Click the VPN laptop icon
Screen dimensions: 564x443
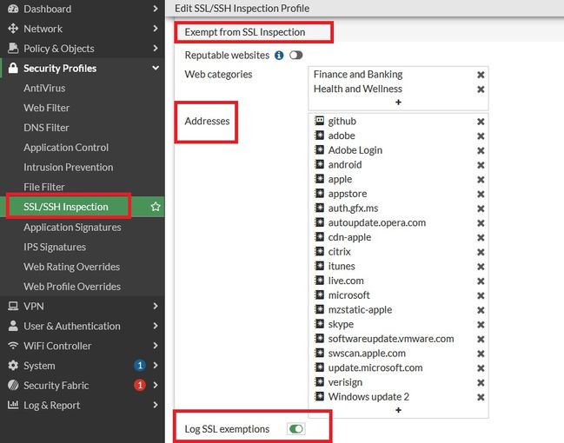point(13,306)
